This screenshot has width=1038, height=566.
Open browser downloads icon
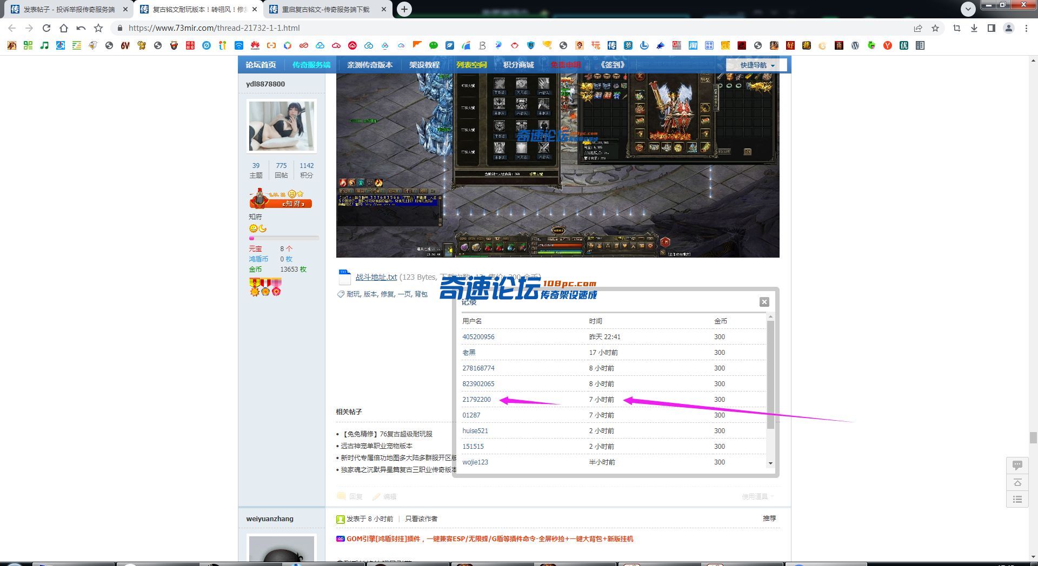tap(974, 28)
